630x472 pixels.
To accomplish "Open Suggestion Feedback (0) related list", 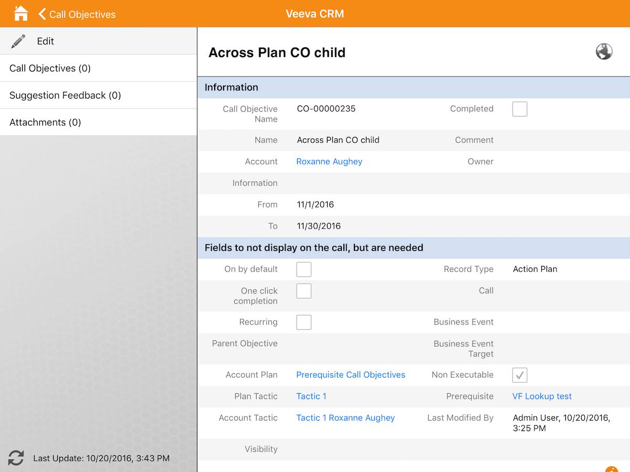I will (x=65, y=95).
